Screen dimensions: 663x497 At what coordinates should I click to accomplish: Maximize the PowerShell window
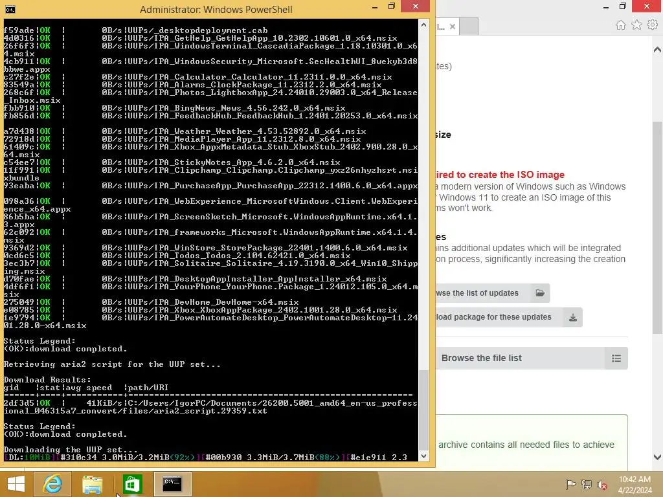pyautogui.click(x=392, y=6)
